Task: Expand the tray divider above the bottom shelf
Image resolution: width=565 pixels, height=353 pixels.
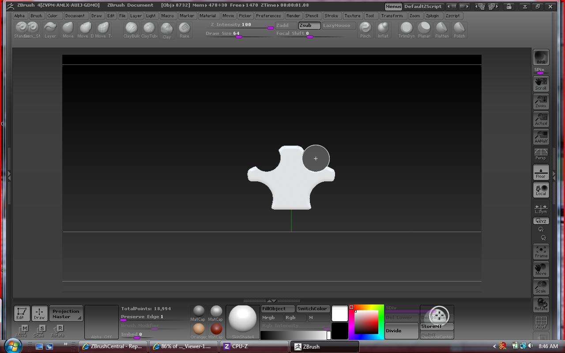Action: click(x=272, y=301)
